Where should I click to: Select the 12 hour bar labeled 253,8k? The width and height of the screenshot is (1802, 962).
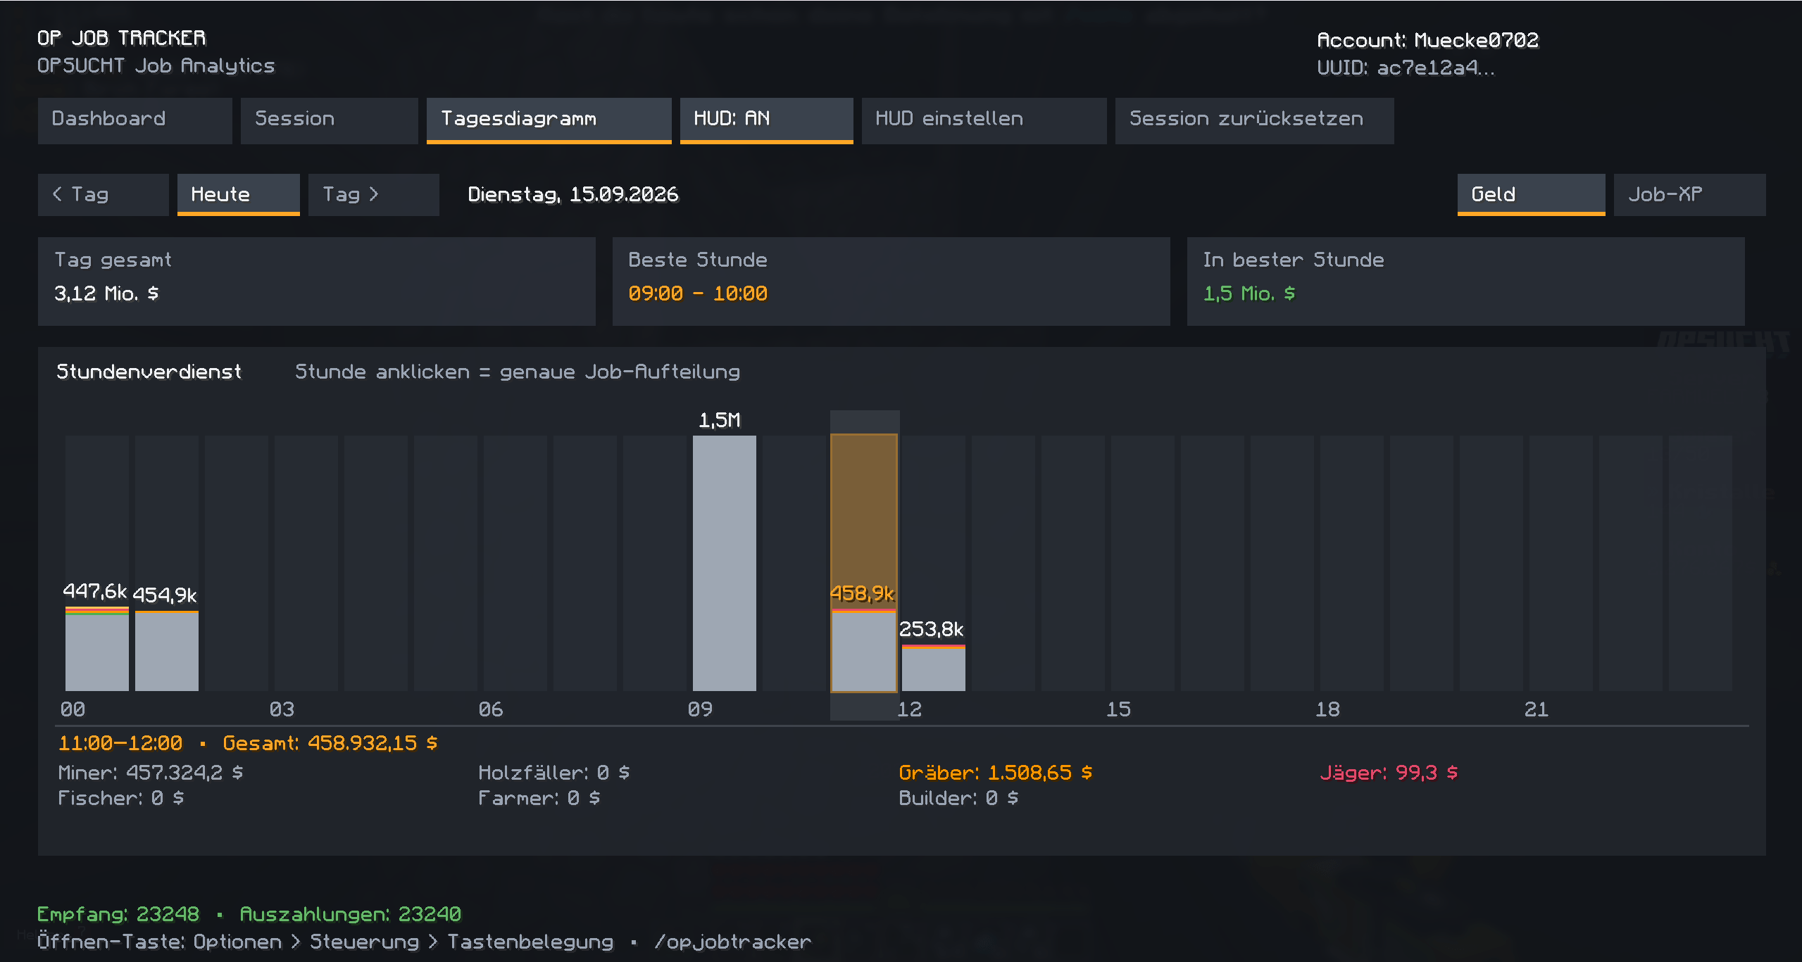pyautogui.click(x=933, y=668)
